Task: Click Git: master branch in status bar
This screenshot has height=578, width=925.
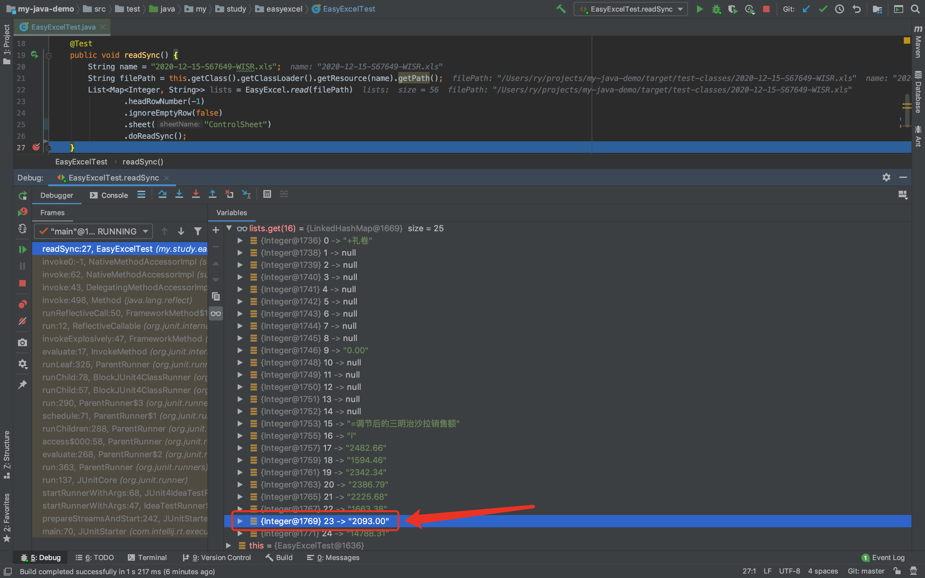Action: click(x=866, y=571)
